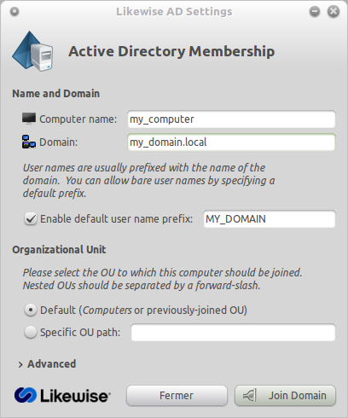Click into the Domain input field
This screenshot has height=418, width=348.
click(231, 142)
